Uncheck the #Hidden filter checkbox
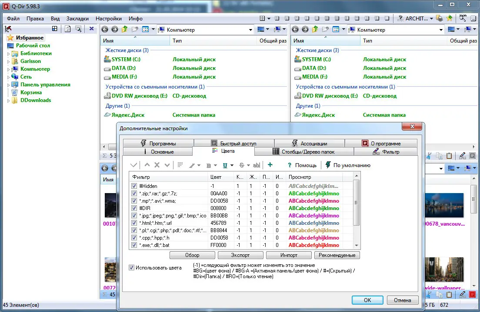 coord(134,186)
